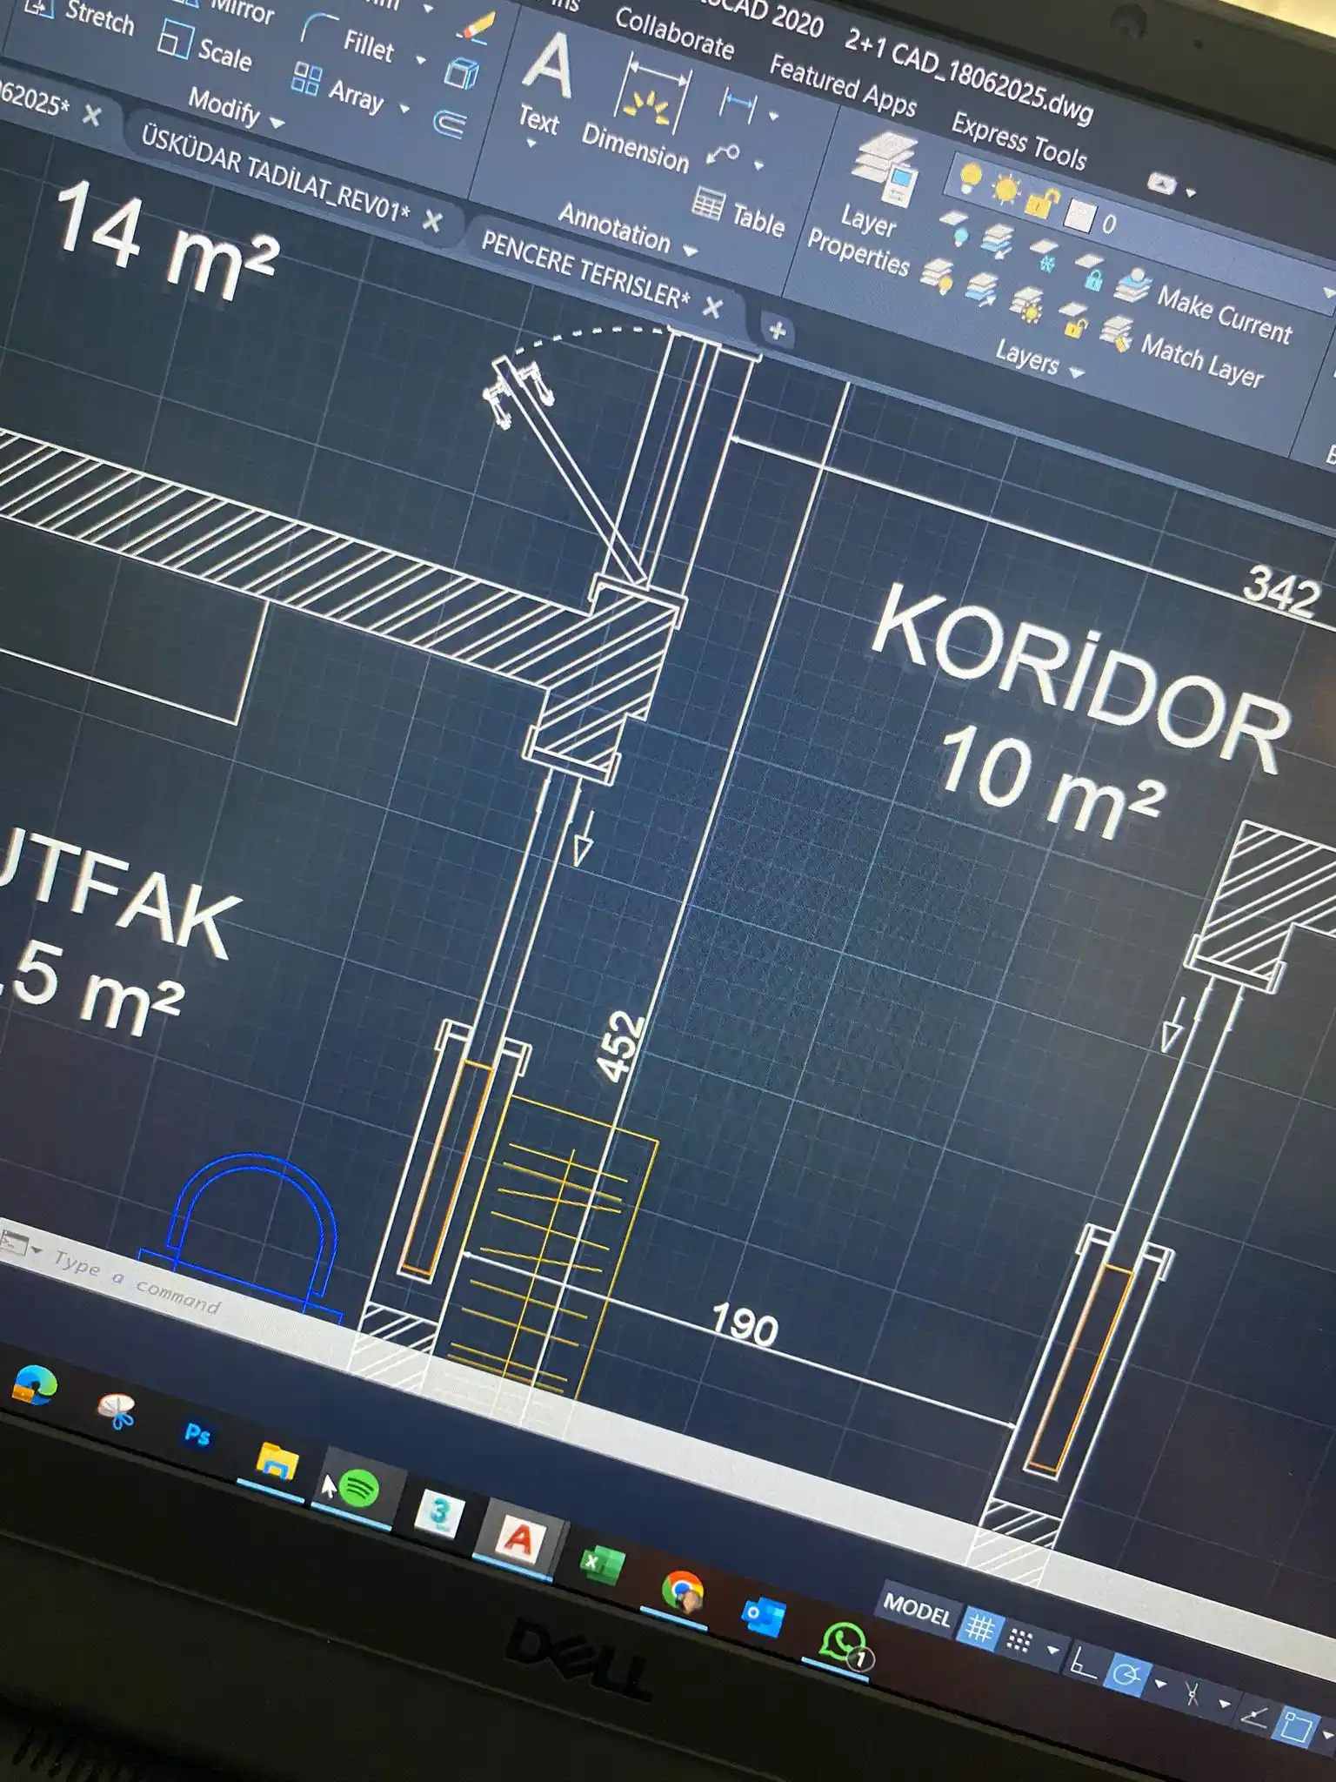Image resolution: width=1336 pixels, height=1782 pixels.
Task: Activate the Array tool
Action: pos(338,88)
